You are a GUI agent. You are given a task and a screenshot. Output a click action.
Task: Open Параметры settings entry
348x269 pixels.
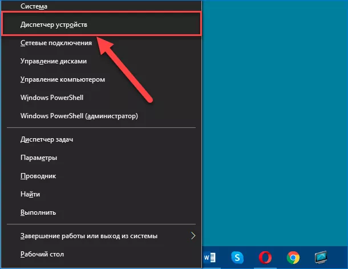tap(39, 158)
